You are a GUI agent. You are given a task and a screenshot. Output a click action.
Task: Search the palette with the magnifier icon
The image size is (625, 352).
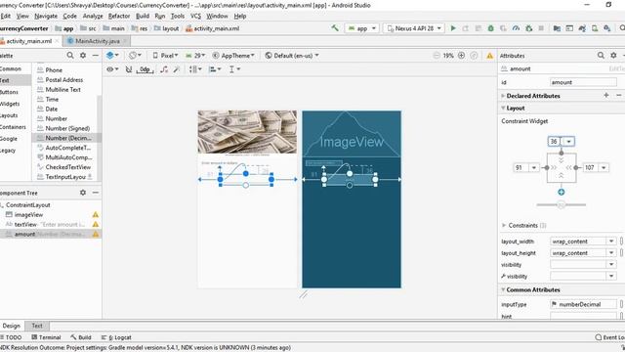pyautogui.click(x=70, y=56)
